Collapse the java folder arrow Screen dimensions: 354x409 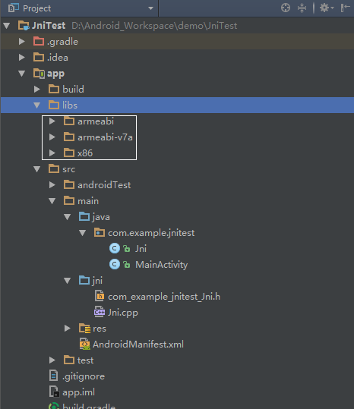point(68,217)
